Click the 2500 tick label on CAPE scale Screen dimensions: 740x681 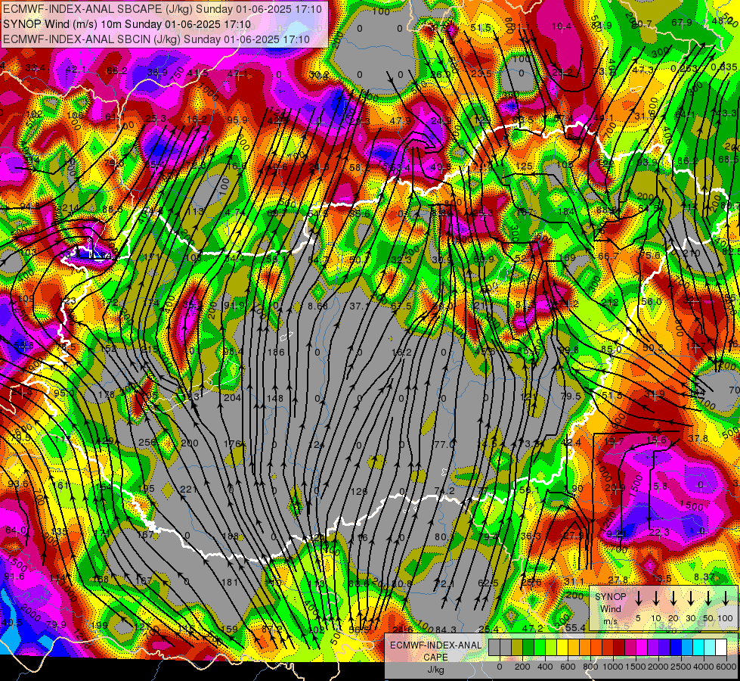682,667
